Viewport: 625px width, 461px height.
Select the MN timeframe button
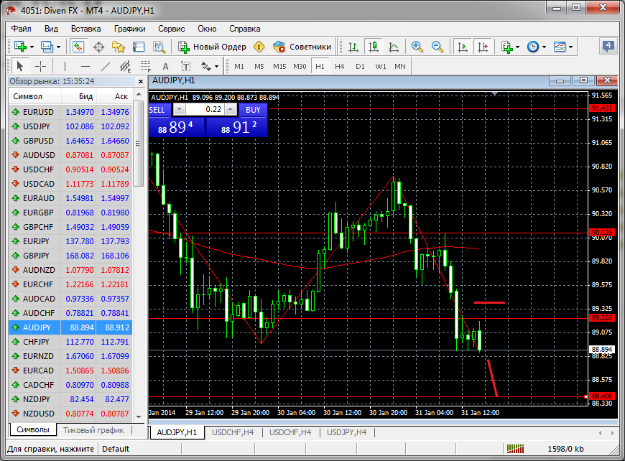point(400,67)
